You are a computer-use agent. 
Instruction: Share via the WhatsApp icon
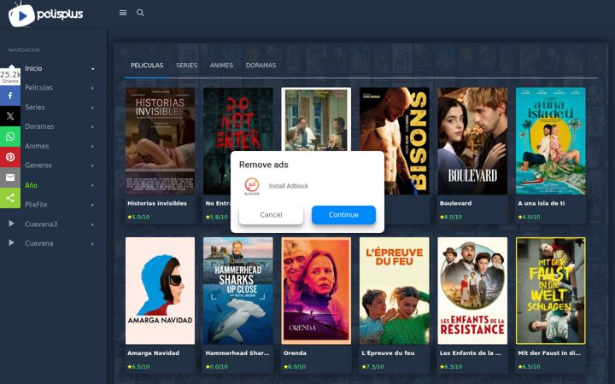[x=10, y=137]
